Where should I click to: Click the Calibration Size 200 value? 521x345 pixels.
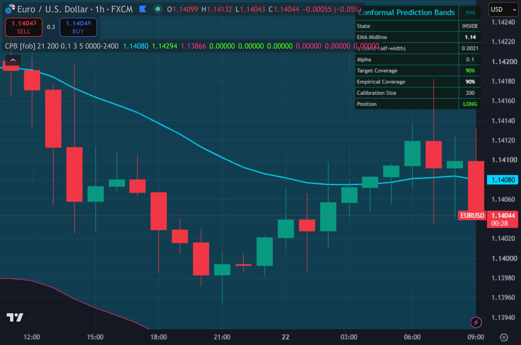click(x=470, y=93)
